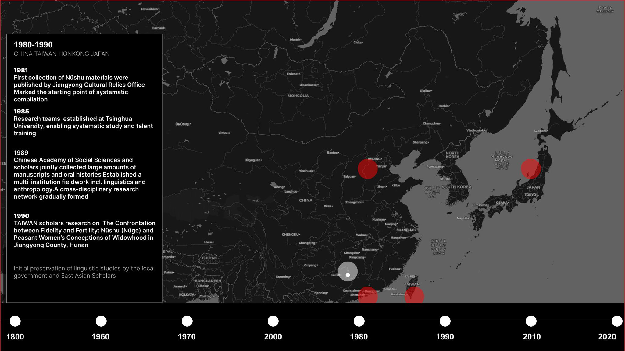This screenshot has width=625, height=351.
Task: Click the red marker on Japan
Action: [531, 169]
